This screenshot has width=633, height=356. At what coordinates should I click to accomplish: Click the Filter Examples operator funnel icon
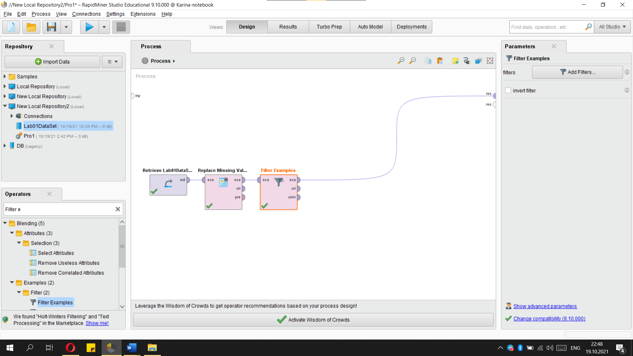coord(279,182)
